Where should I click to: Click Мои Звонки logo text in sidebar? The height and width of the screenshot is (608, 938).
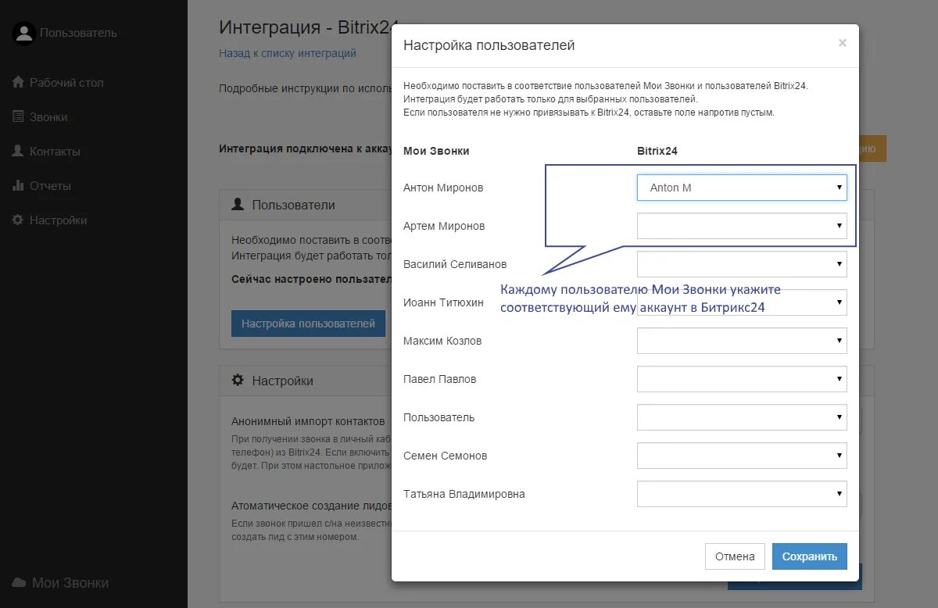[x=70, y=583]
